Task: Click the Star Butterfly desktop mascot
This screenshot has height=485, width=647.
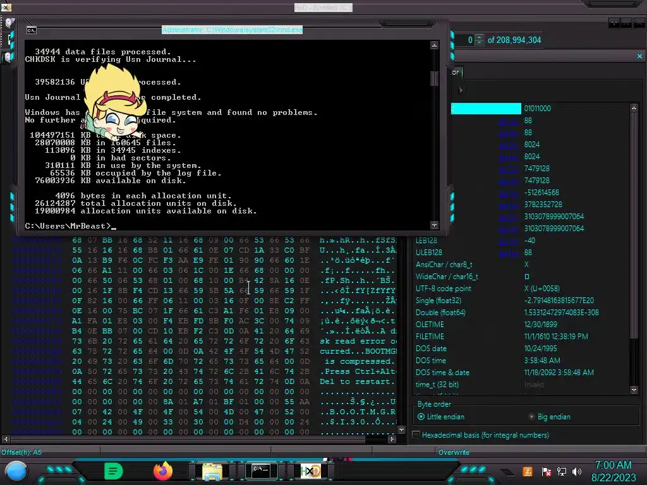Action: pos(115,102)
